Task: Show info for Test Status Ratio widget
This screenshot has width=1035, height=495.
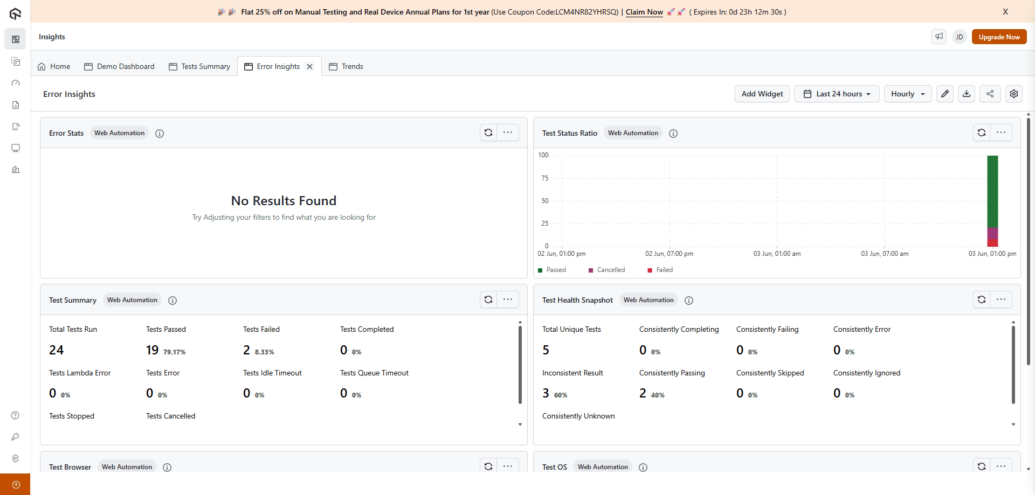Action: (673, 134)
